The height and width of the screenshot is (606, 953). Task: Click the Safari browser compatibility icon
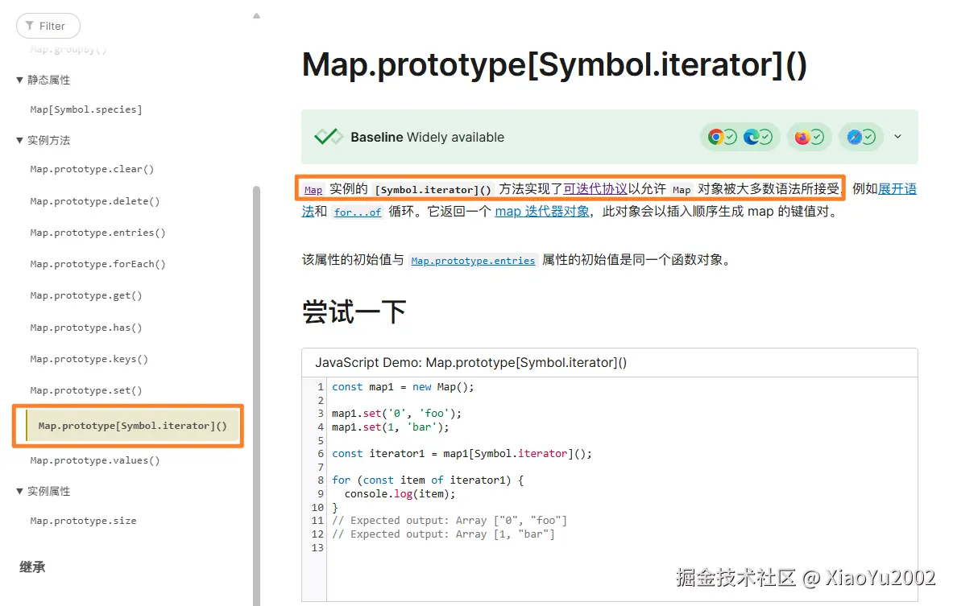[855, 138]
